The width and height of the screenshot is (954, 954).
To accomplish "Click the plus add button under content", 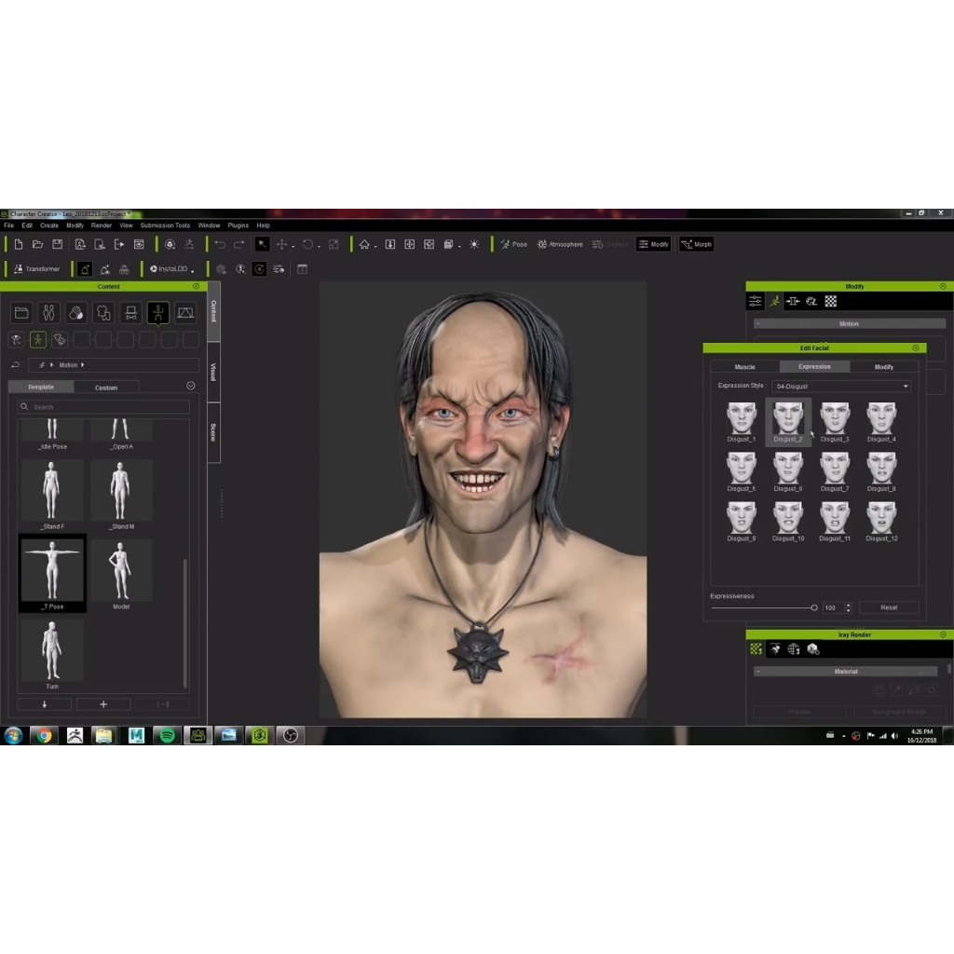I will click(103, 704).
